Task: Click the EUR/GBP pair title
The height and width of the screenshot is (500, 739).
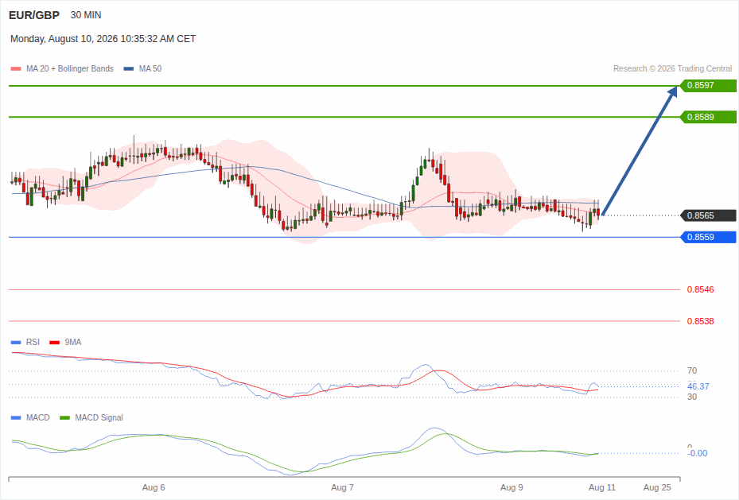Action: (x=34, y=15)
